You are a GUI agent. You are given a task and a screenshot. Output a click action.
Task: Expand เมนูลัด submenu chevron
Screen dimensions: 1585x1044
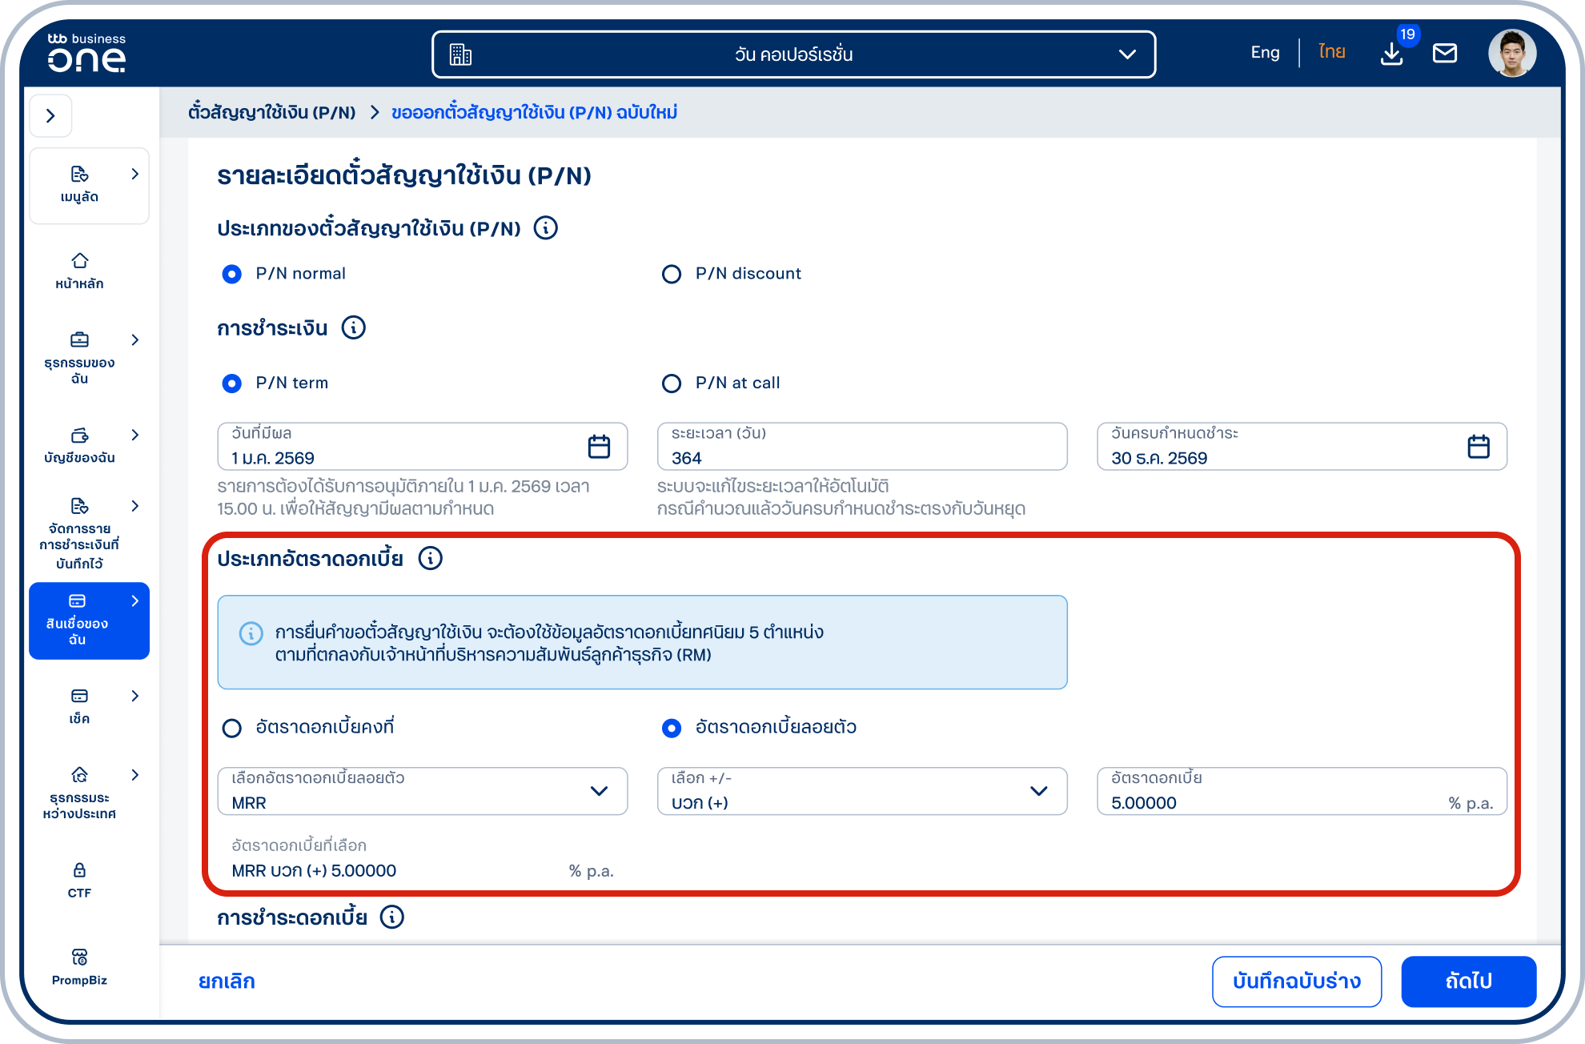[134, 174]
